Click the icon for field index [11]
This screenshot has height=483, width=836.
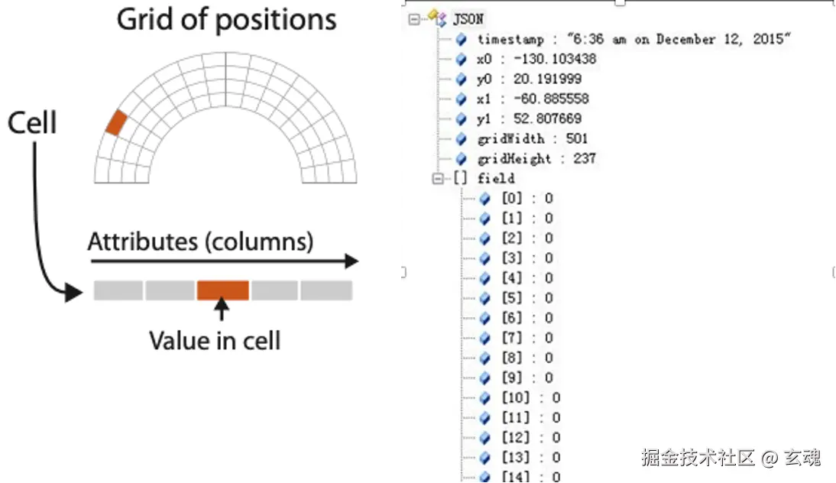[484, 418]
